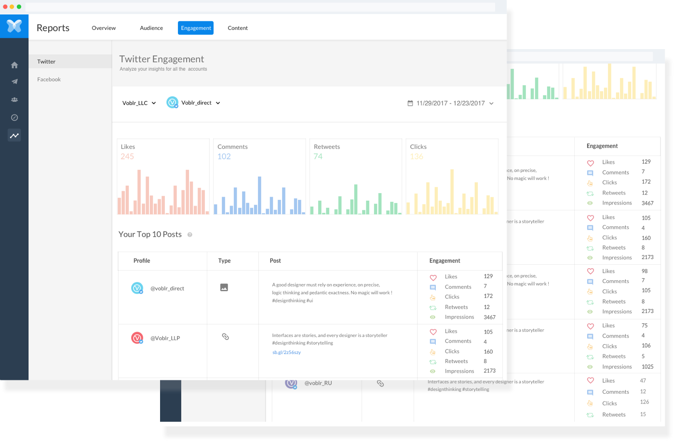This screenshot has height=441, width=674.
Task: Click the @voblr_direct profile avatar
Action: (137, 288)
